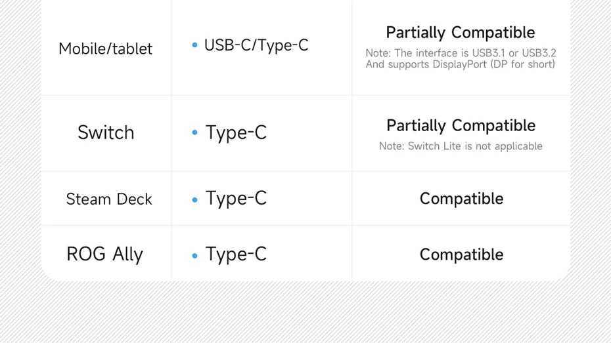The width and height of the screenshot is (611, 343).
Task: Click the DisplayPort support note line
Action: pyautogui.click(x=461, y=64)
